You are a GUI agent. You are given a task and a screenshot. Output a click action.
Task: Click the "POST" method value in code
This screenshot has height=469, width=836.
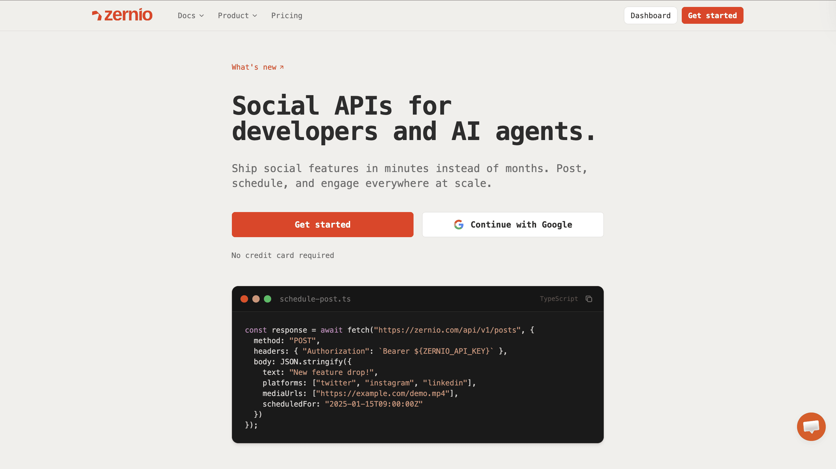coord(303,341)
